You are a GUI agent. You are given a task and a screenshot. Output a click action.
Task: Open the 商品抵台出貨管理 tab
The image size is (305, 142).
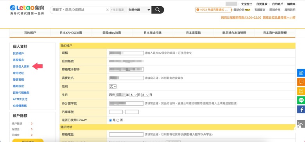click(x=234, y=33)
